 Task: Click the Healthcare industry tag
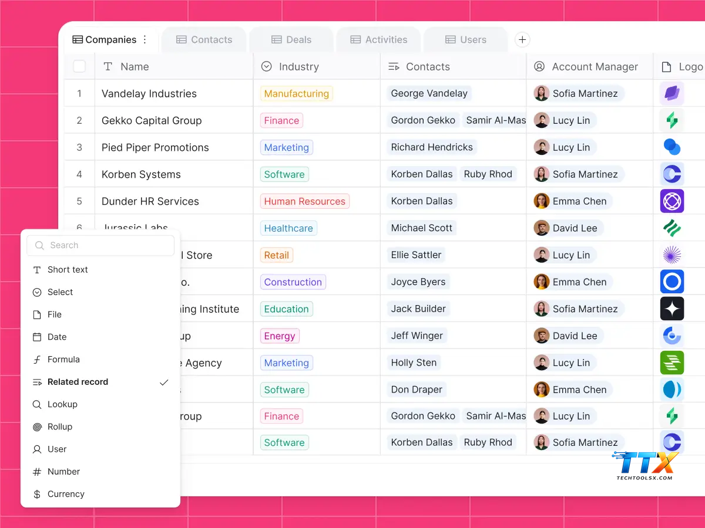(288, 228)
